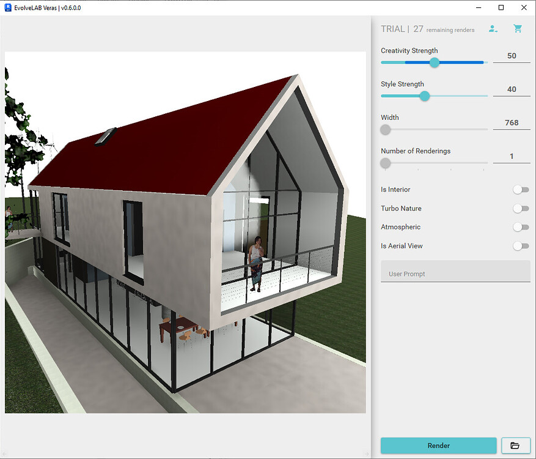Image resolution: width=536 pixels, height=459 pixels.
Task: Enable the Atmospheric switch
Action: (521, 227)
